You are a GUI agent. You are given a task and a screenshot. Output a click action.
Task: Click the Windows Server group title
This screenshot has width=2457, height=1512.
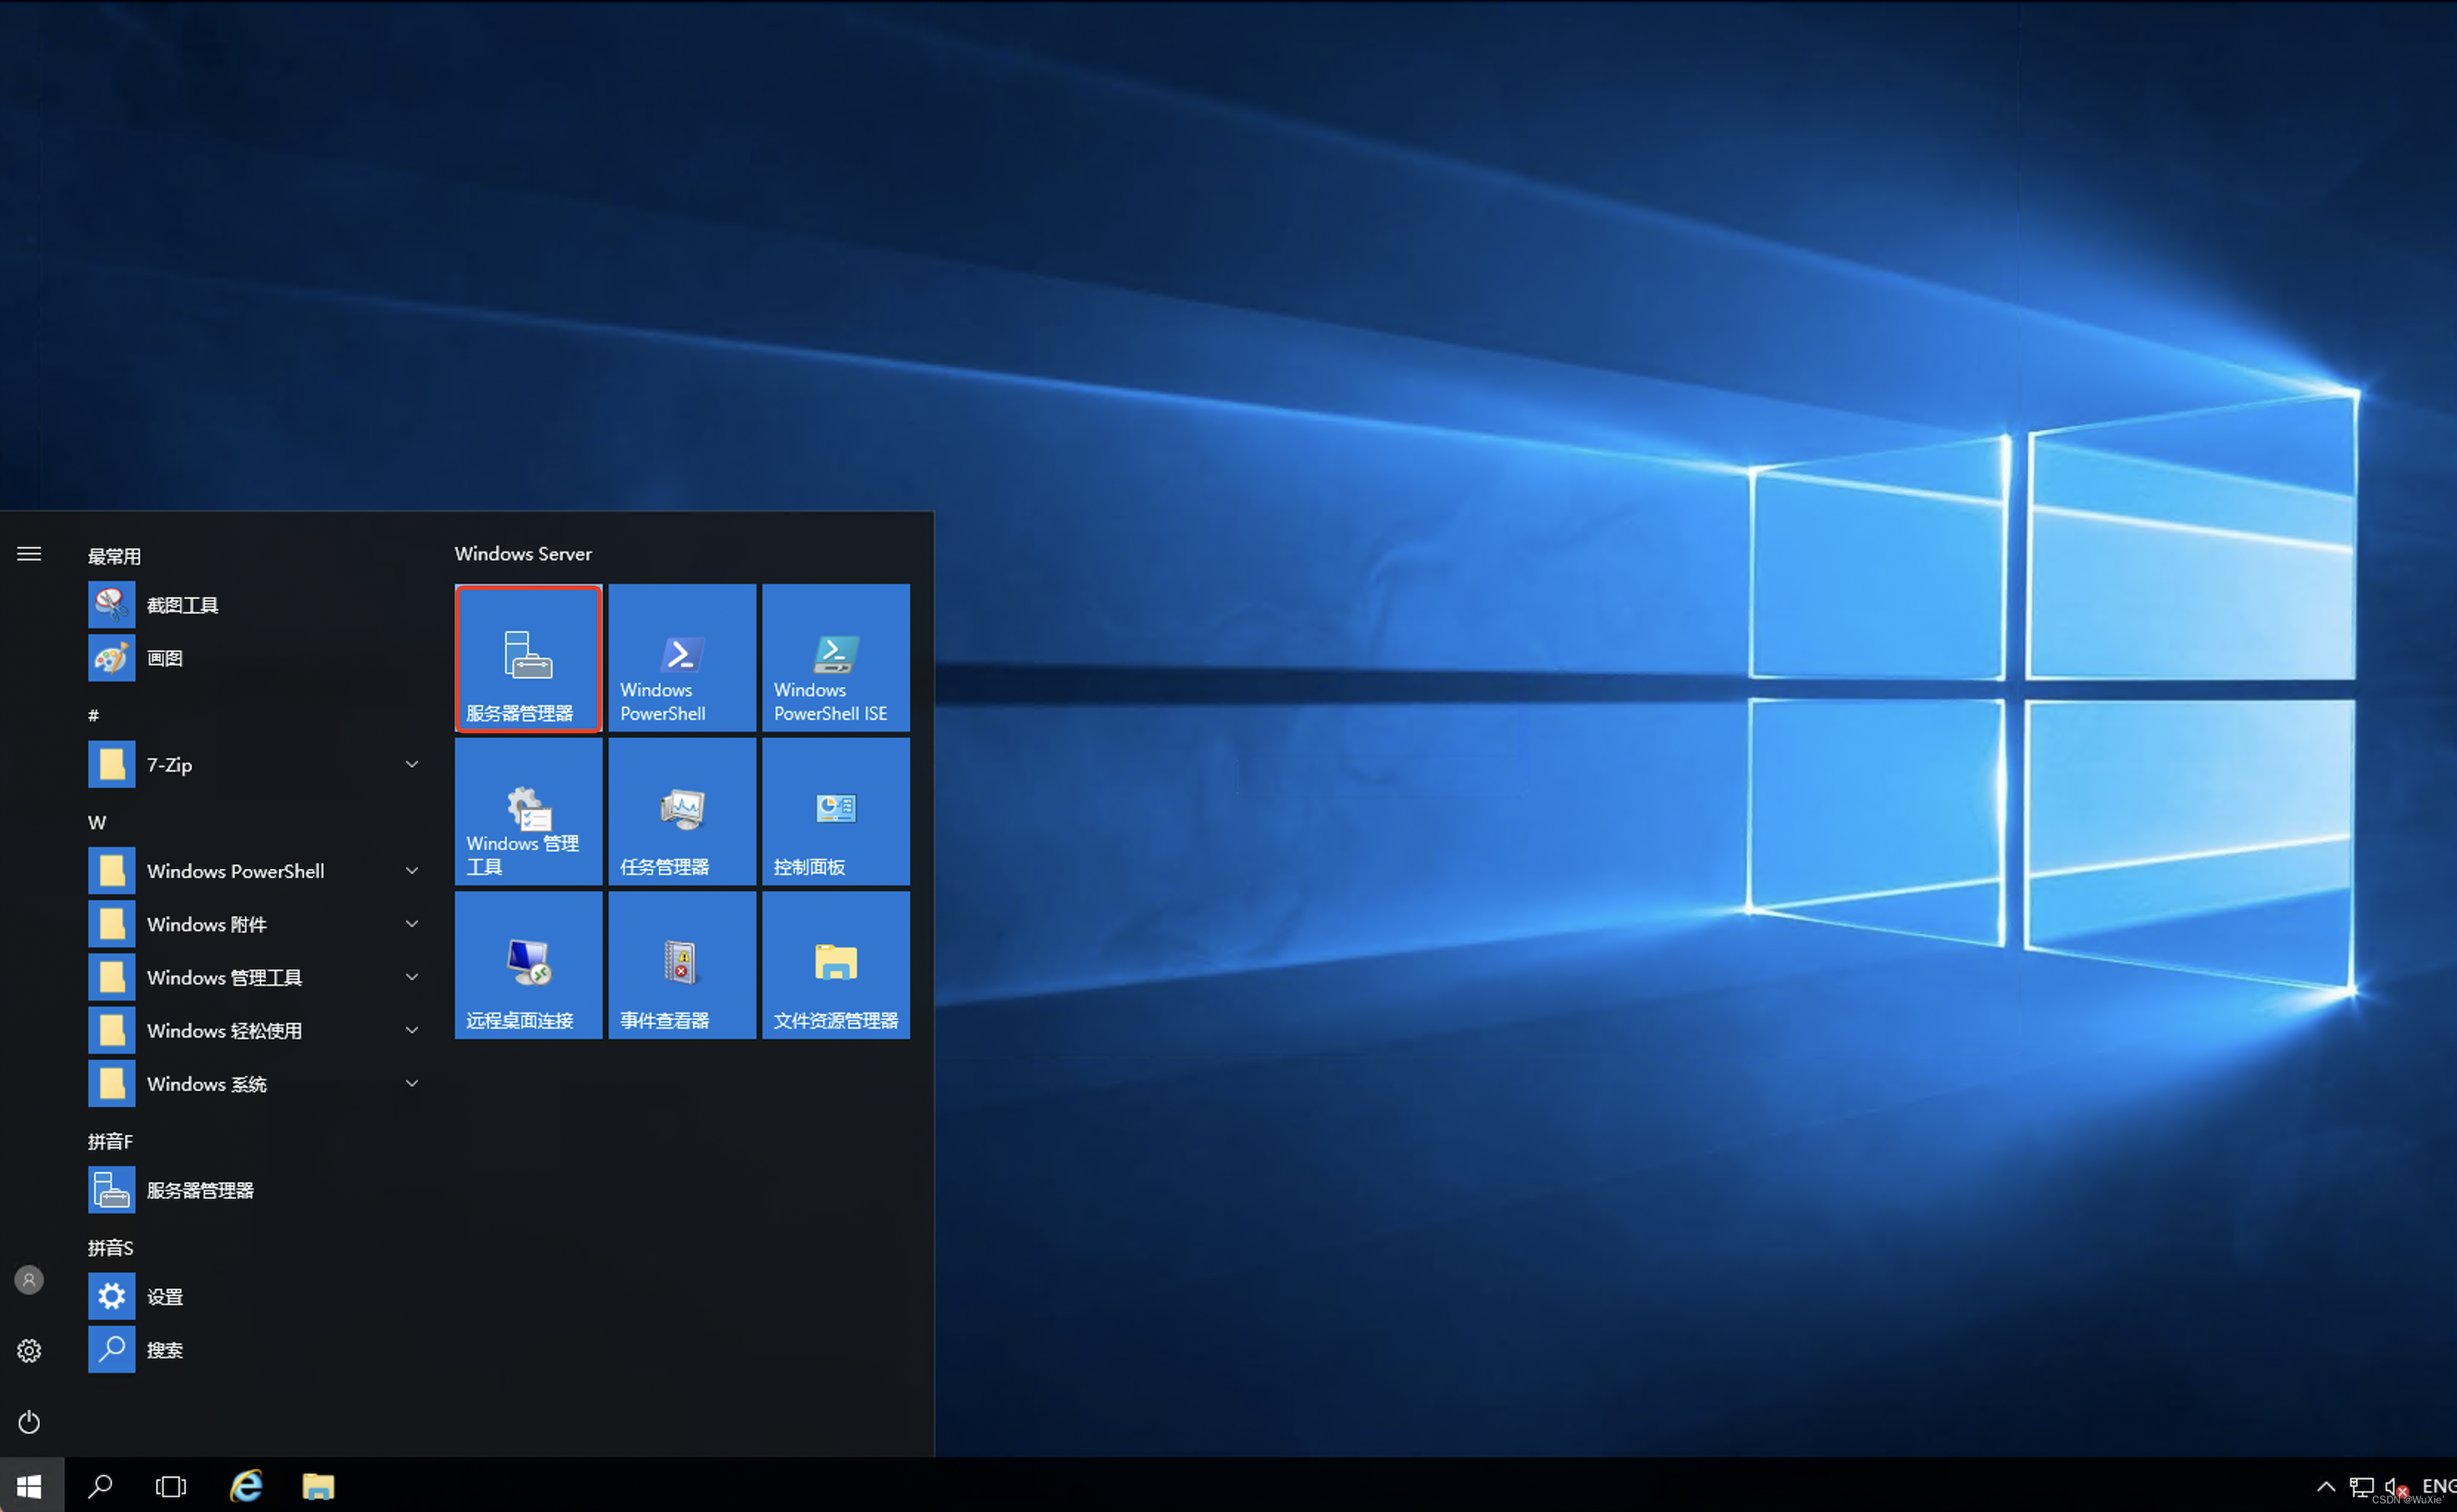click(523, 554)
